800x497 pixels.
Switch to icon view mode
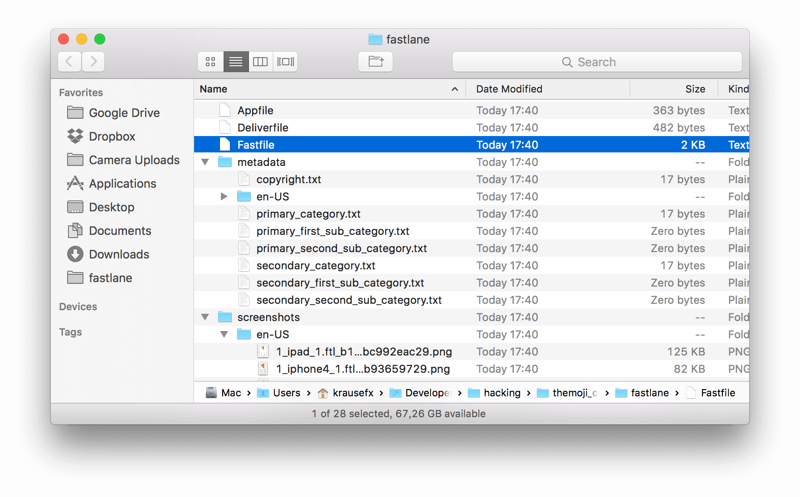coord(210,62)
